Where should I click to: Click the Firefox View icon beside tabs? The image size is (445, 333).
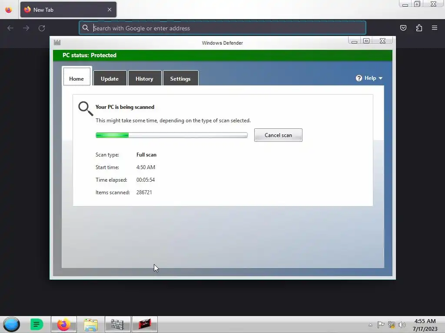9,10
